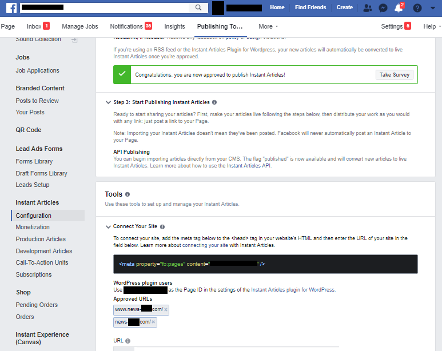442x351 pixels.
Task: Open the Help dropdown menu
Action: point(432,26)
